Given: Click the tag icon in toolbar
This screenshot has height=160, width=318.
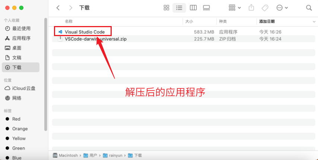Looking at the screenshot, I should [265, 8].
